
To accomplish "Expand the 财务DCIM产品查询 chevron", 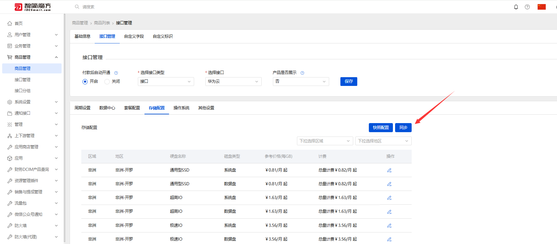I will (56, 170).
